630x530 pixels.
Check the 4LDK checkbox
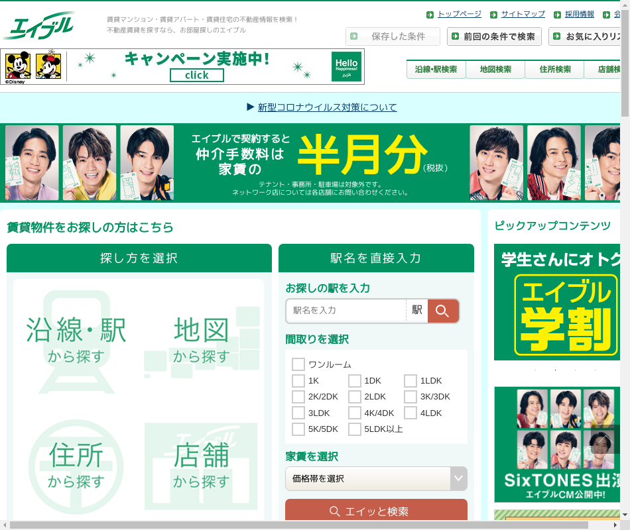410,413
